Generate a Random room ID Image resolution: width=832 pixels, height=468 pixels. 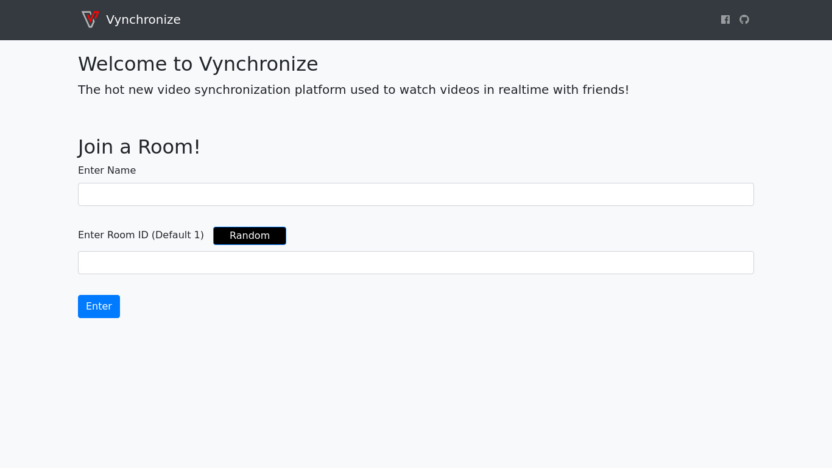point(250,236)
